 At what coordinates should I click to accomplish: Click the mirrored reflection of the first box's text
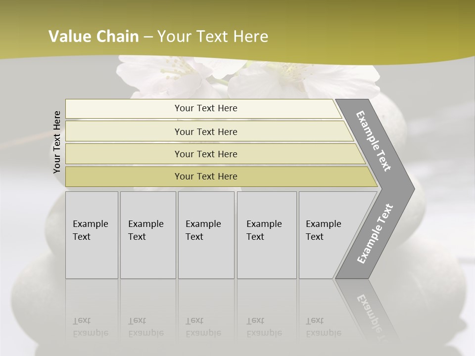click(x=90, y=327)
